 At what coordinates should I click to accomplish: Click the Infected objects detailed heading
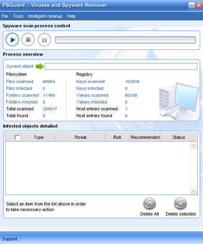[x=30, y=126]
